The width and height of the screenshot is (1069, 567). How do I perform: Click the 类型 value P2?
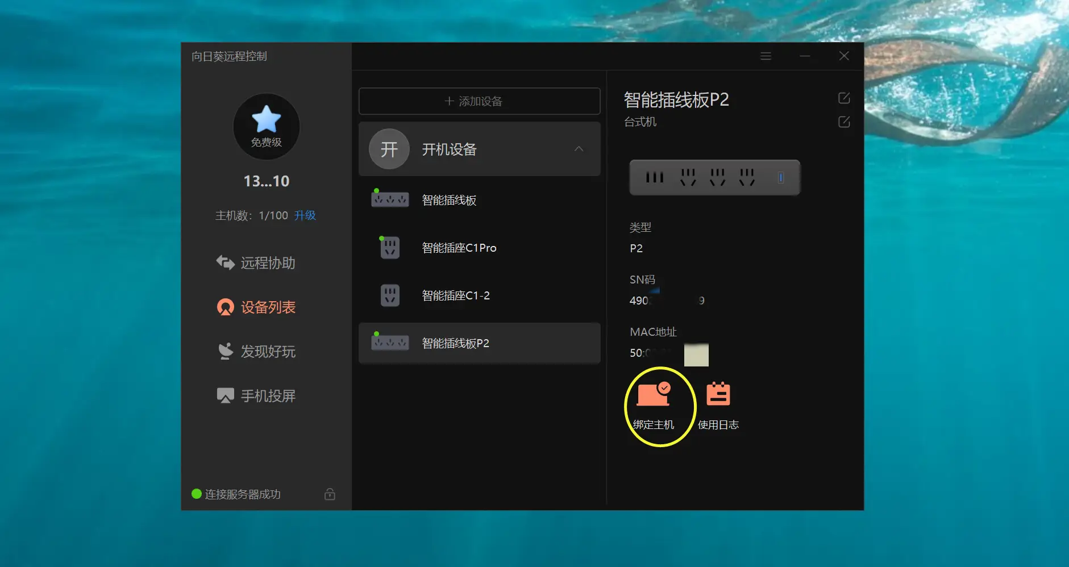pos(637,248)
